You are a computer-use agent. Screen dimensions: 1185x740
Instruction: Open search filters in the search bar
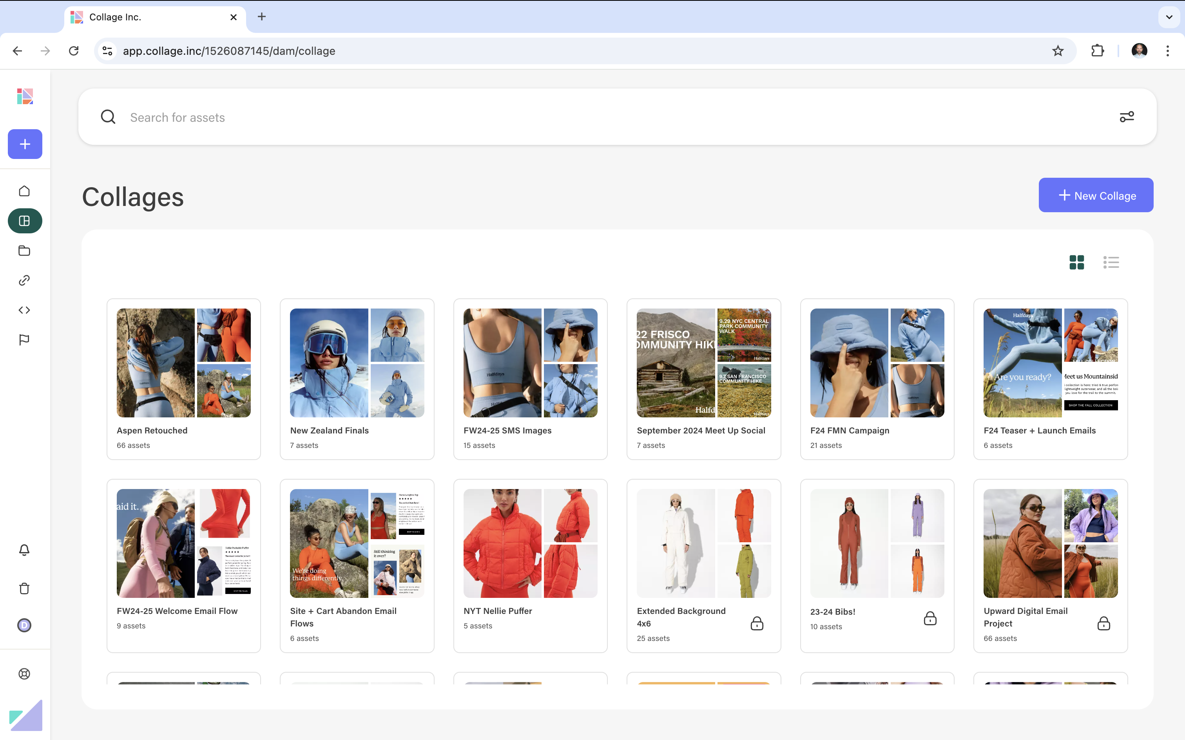(x=1127, y=117)
